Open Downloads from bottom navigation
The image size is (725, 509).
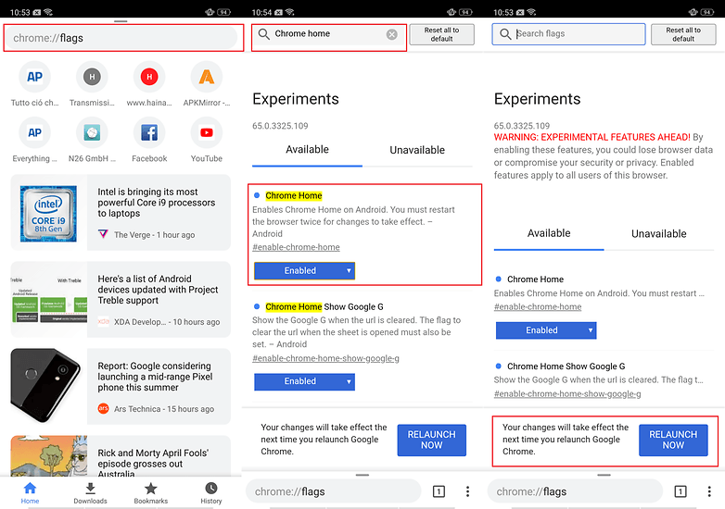pyautogui.click(x=90, y=493)
